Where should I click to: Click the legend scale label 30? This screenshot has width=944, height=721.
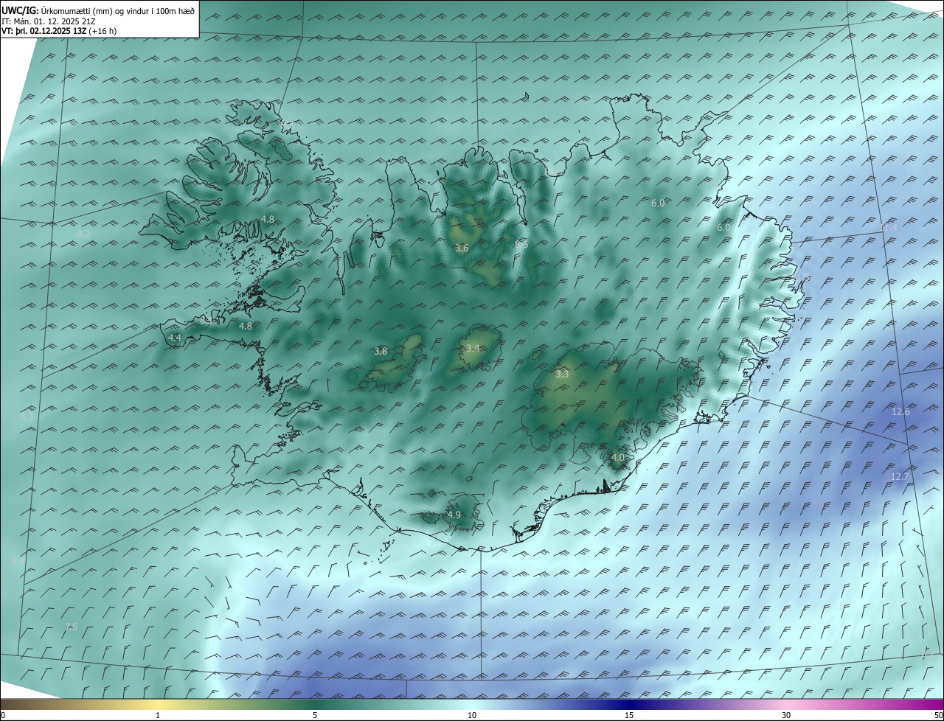(x=786, y=715)
